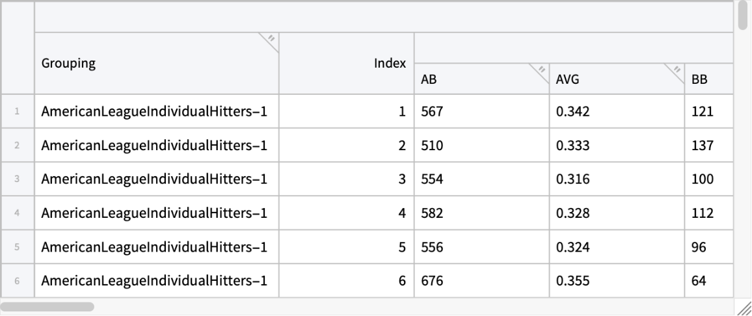
Task: Click the Grouping cell in row 4
Action: pos(156,213)
